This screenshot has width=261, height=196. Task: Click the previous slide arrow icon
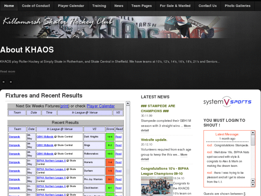pyautogui.click(x=4, y=82)
